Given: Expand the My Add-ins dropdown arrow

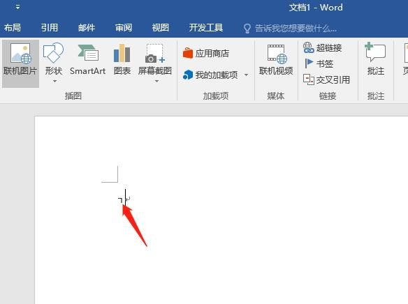Looking at the screenshot, I should (246, 75).
